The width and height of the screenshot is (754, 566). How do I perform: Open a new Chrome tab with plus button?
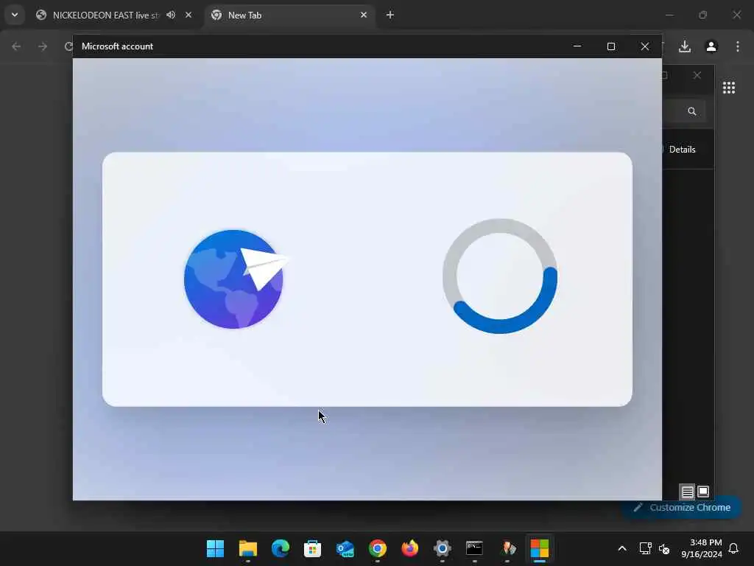click(390, 15)
